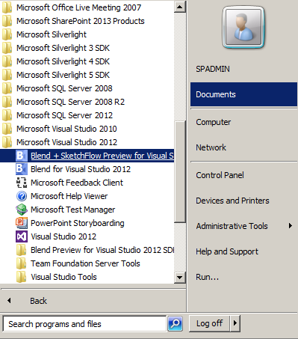Click Team Foundation Server Tools folder icon
Screen dimensions: 298x339
22,263
